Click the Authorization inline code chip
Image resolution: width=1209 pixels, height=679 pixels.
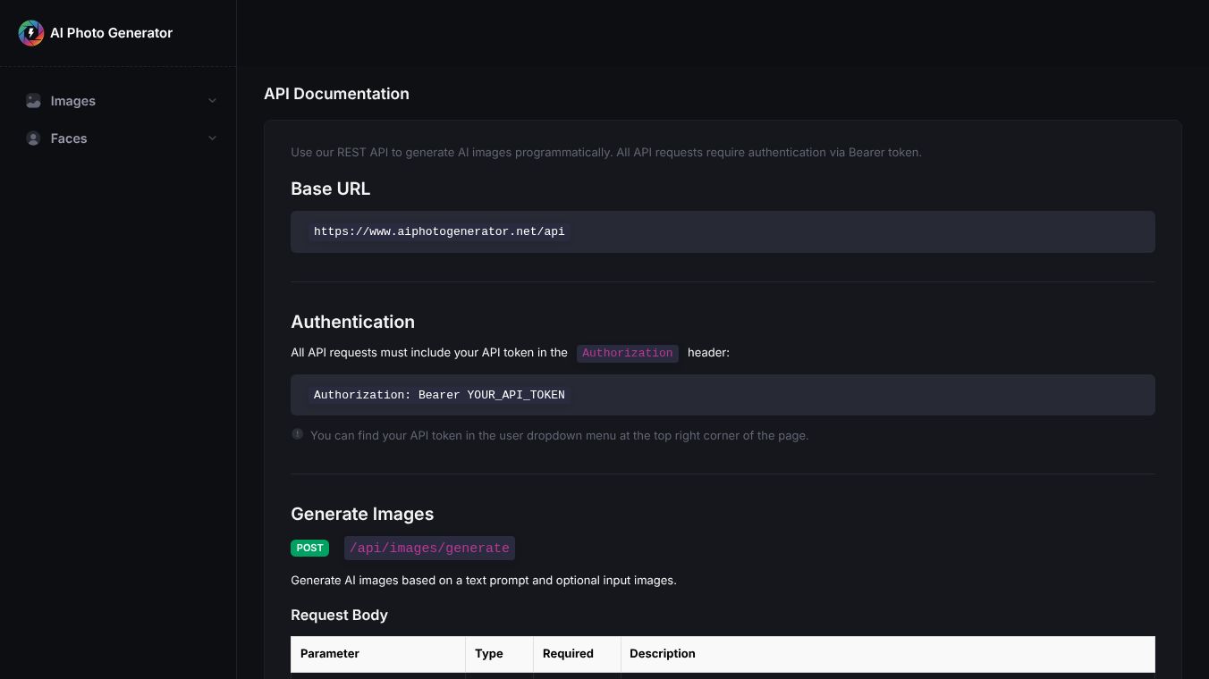click(627, 353)
